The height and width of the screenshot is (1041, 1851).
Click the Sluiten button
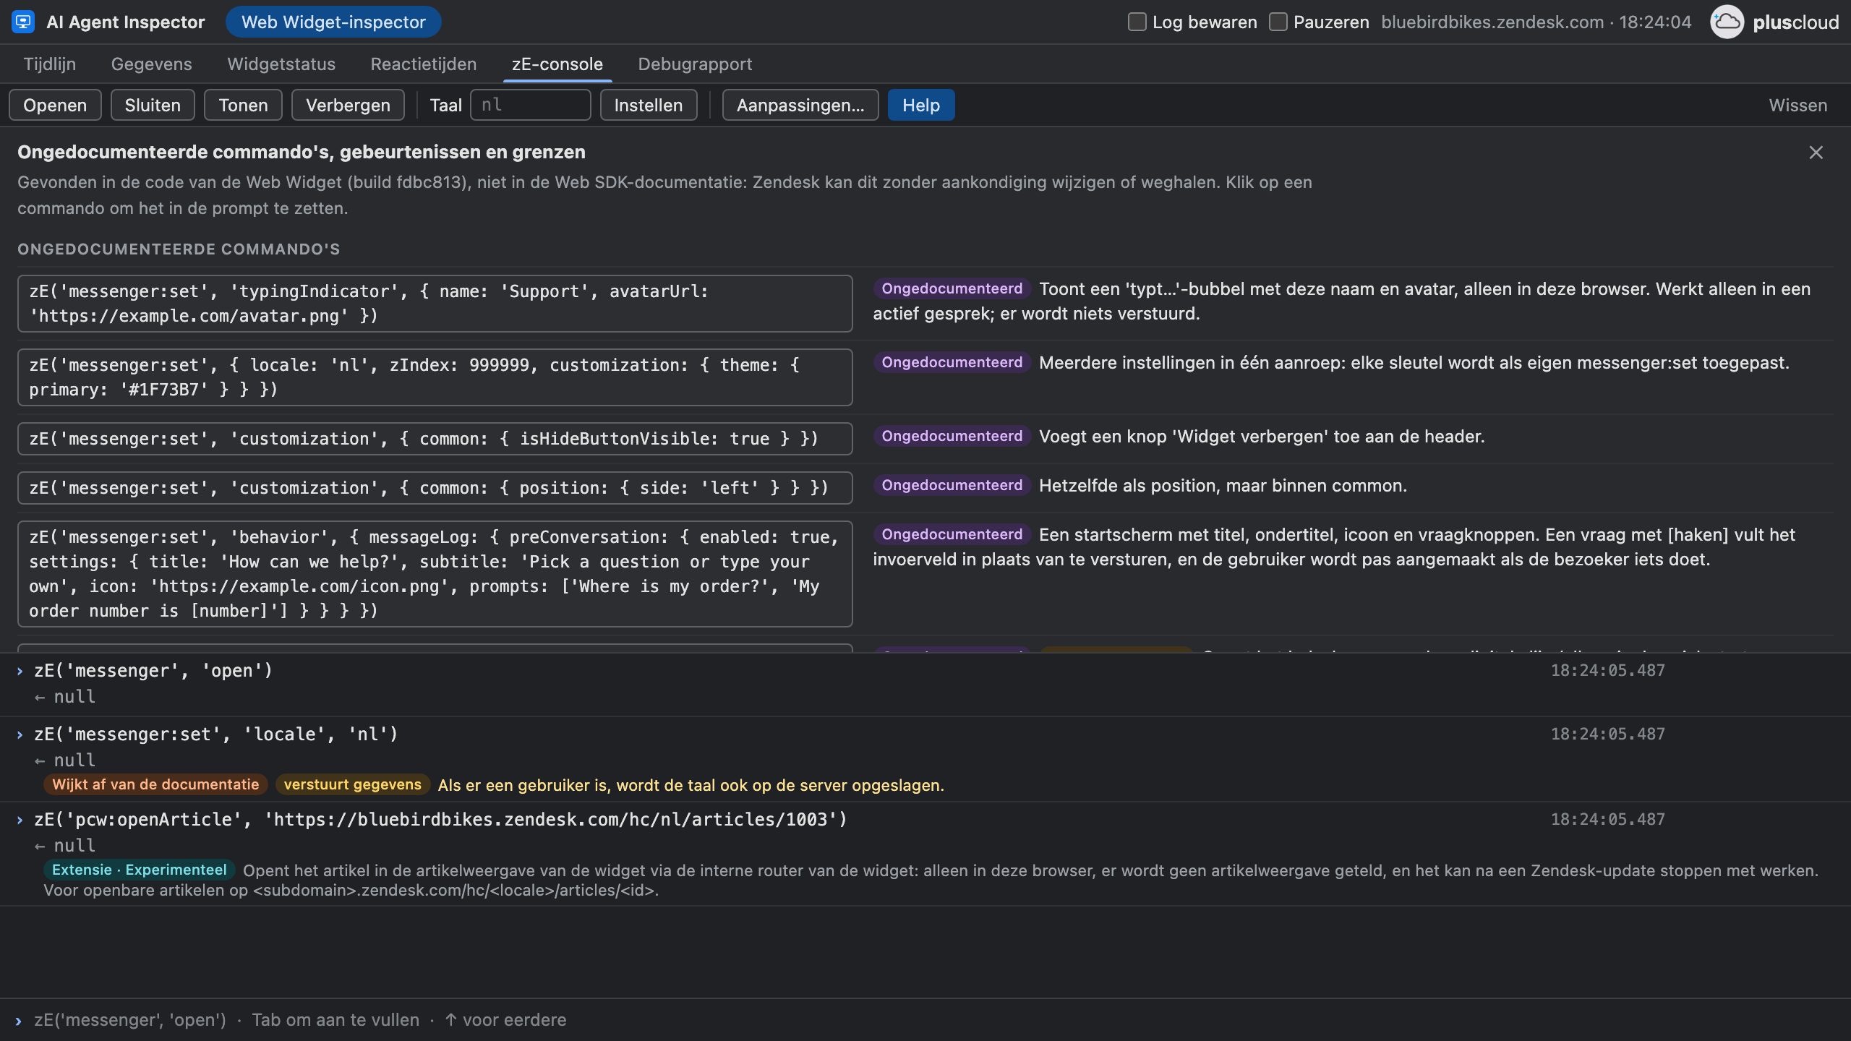(153, 105)
